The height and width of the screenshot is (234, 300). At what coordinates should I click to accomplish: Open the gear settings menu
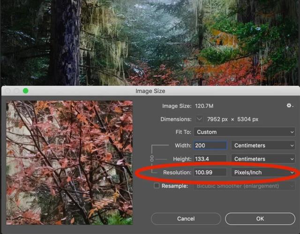click(x=290, y=106)
